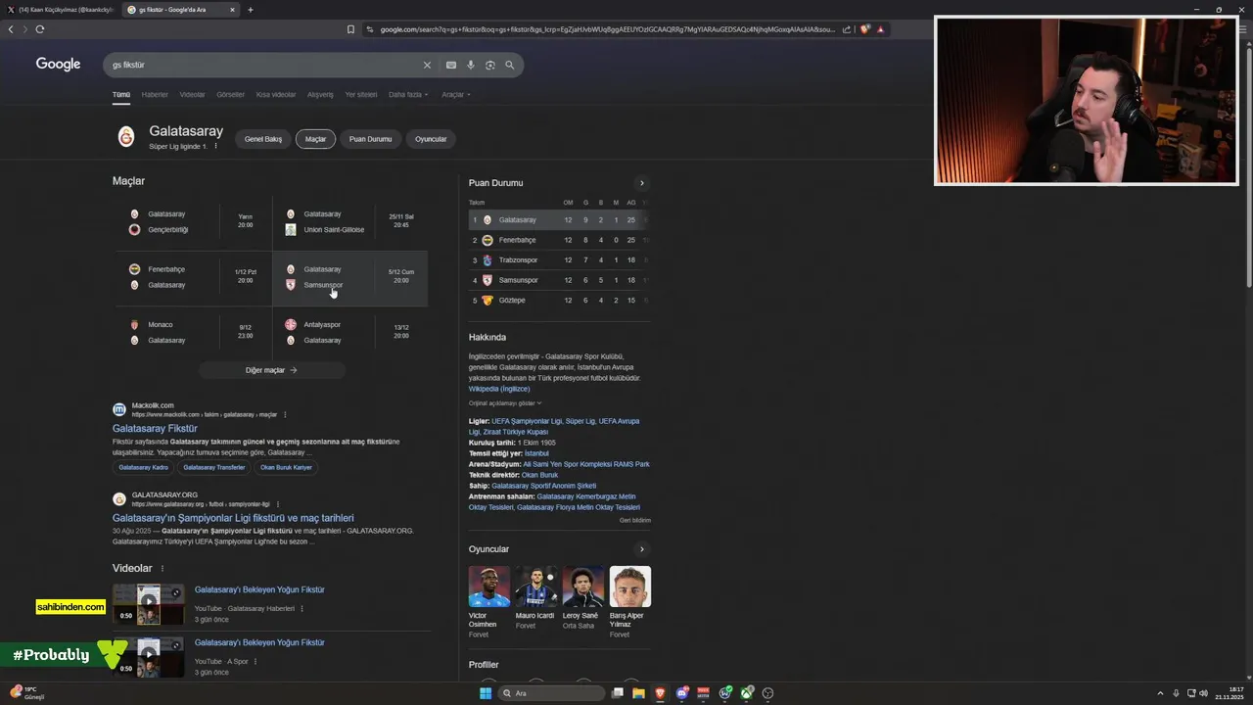Open the Xbox app in taskbar
This screenshot has height=705, width=1253.
point(747,693)
